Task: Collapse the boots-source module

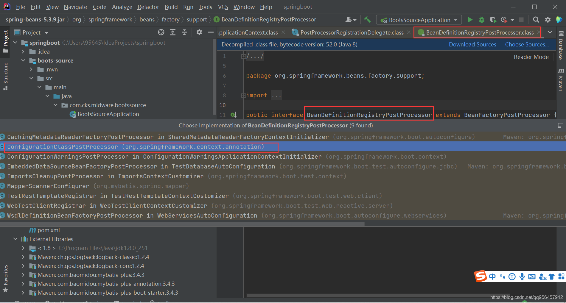Action: (x=23, y=60)
